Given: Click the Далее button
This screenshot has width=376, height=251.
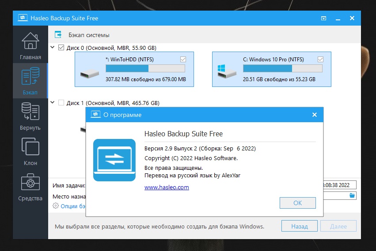Looking at the screenshot, I should point(338,226).
